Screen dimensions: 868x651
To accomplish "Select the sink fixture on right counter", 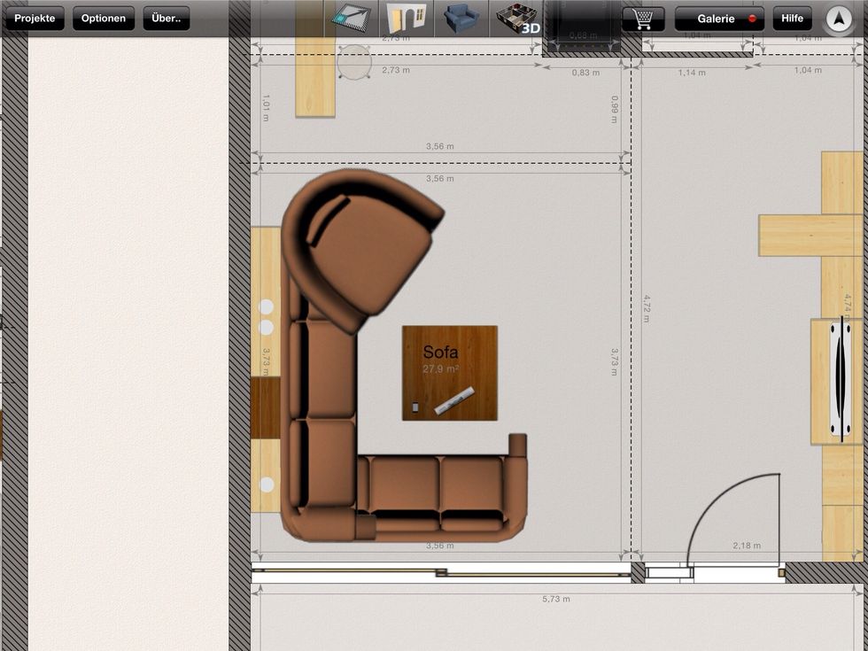I will click(838, 381).
